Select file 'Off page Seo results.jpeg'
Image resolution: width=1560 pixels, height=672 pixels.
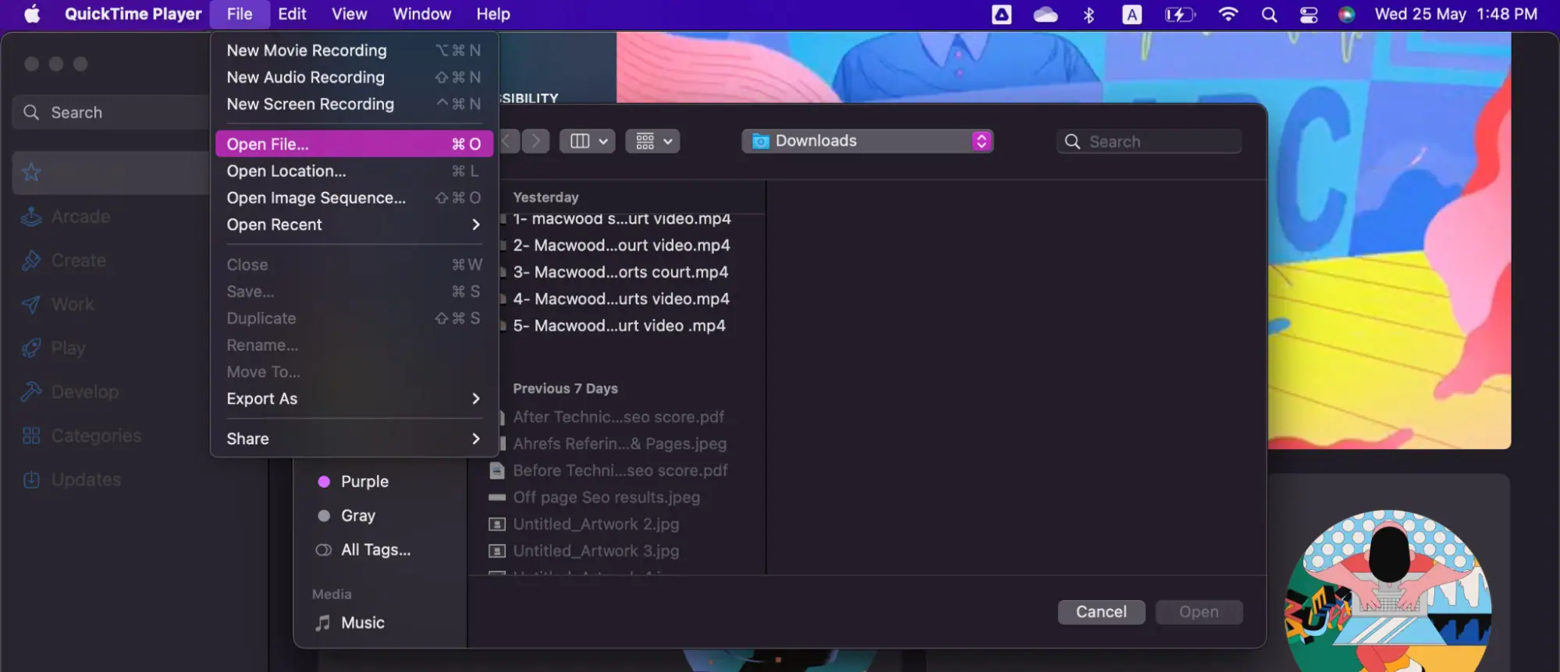606,497
